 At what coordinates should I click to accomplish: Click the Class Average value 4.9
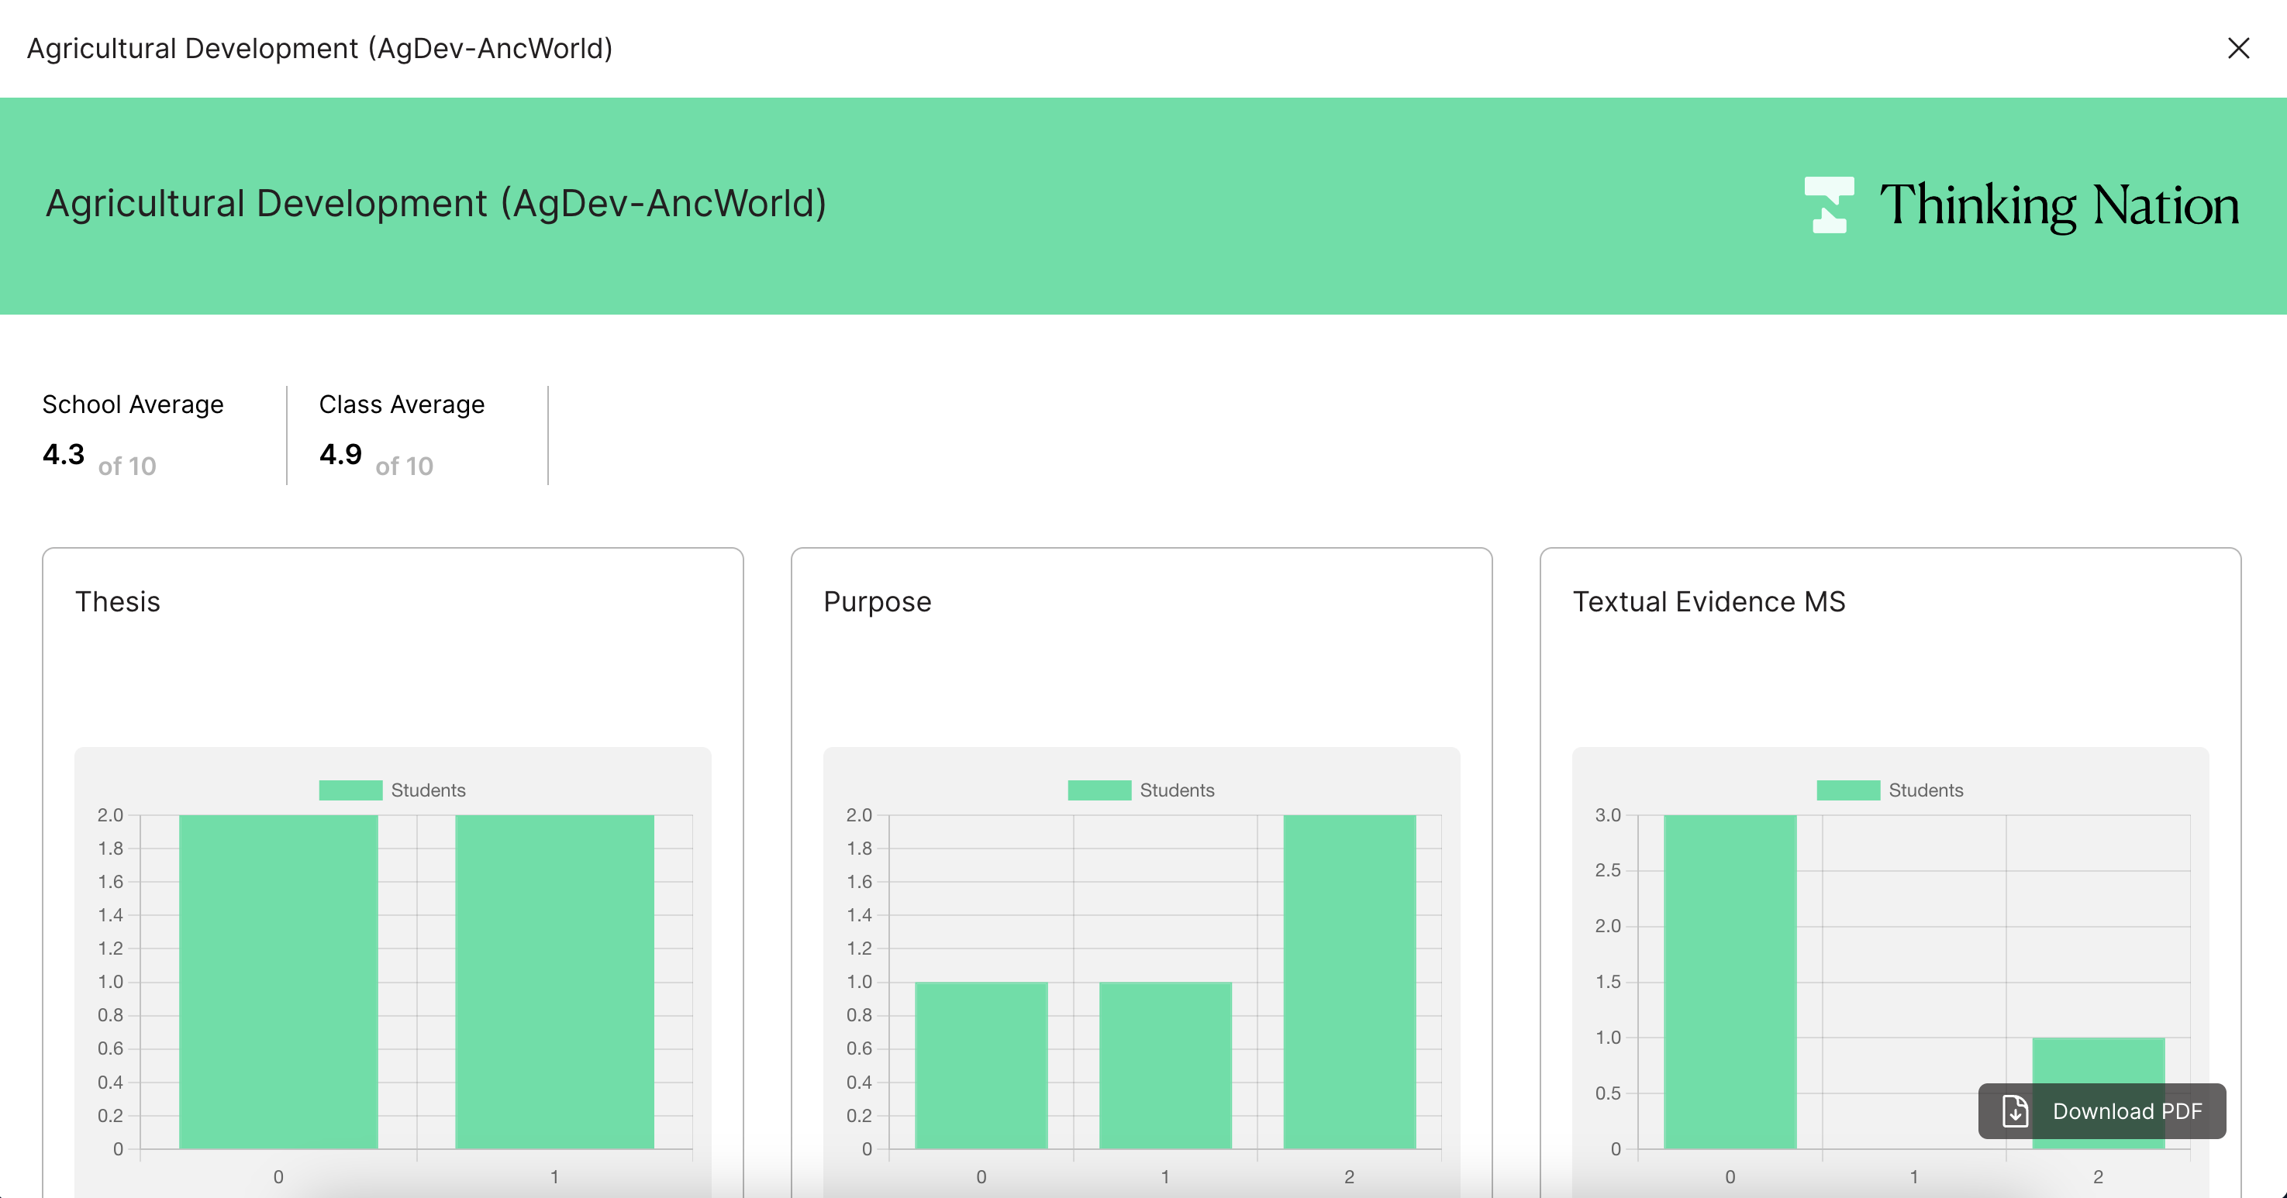(x=341, y=454)
